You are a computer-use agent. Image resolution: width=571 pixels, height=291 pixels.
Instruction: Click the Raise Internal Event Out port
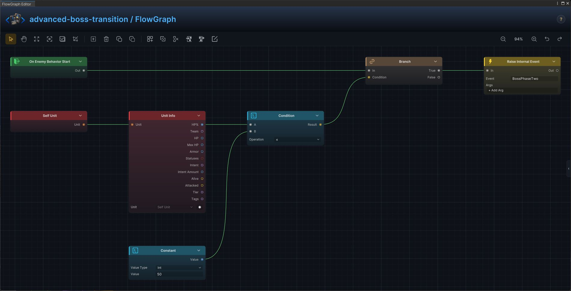[x=557, y=70]
